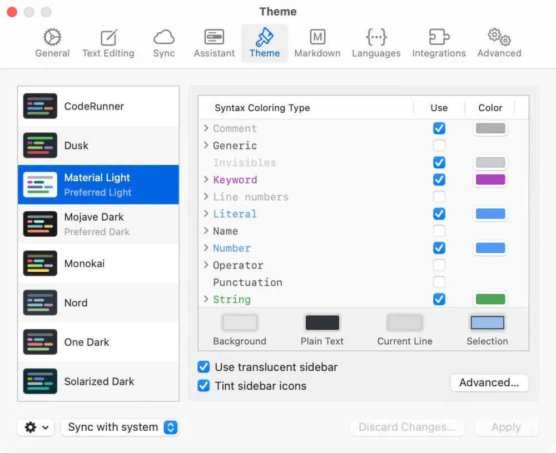
Task: Change the Invisibles color swatch
Action: point(490,162)
